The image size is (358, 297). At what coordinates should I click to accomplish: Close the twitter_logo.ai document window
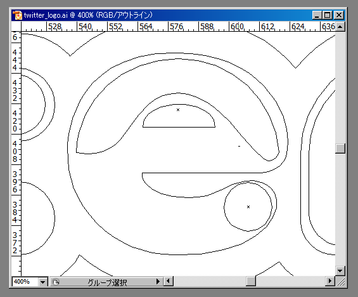point(339,15)
